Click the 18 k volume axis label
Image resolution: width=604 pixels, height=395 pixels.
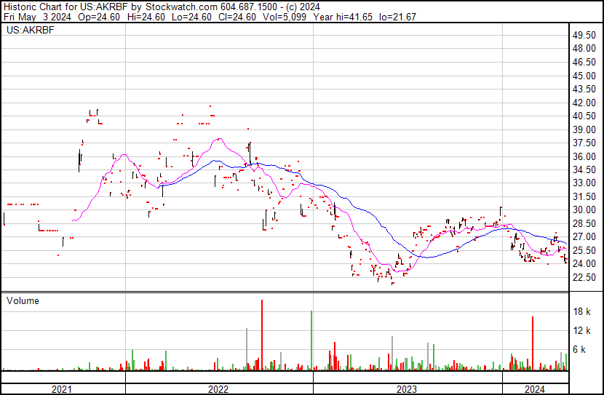point(582,312)
